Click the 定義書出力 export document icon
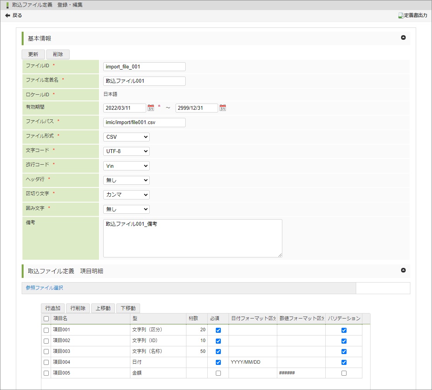 [x=401, y=16]
